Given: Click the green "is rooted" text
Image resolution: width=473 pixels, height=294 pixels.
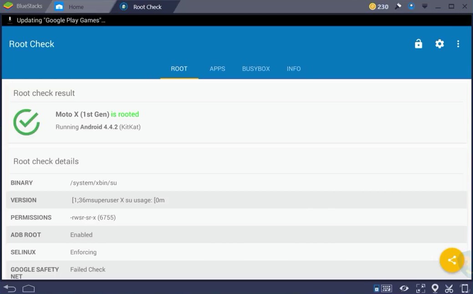Looking at the screenshot, I should tap(125, 114).
